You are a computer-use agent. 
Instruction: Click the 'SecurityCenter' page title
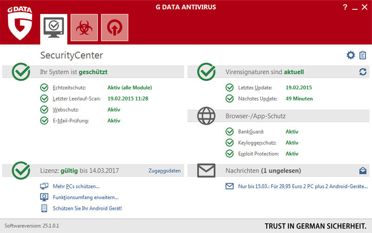point(72,55)
